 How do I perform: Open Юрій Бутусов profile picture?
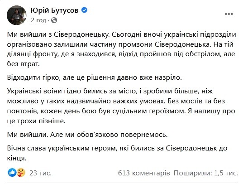[17, 15]
